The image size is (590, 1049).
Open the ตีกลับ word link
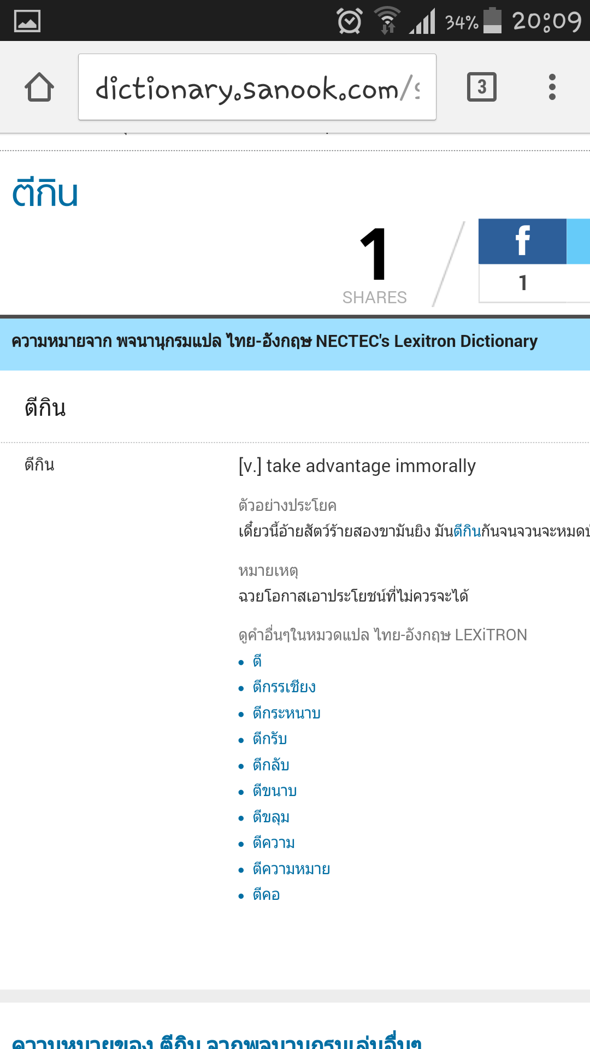[270, 765]
